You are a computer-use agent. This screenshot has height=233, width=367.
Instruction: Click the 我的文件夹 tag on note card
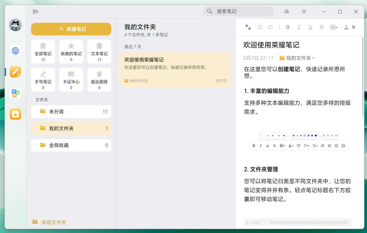[136, 81]
